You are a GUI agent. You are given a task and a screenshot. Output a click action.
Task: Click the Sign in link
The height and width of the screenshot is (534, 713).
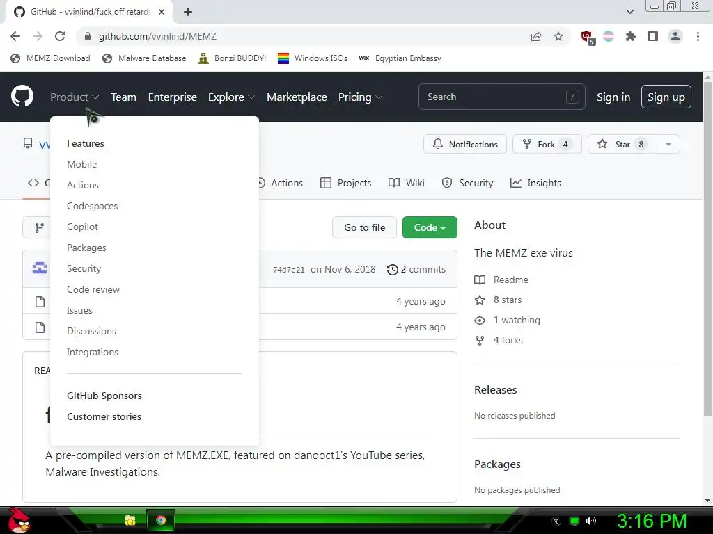coord(613,97)
